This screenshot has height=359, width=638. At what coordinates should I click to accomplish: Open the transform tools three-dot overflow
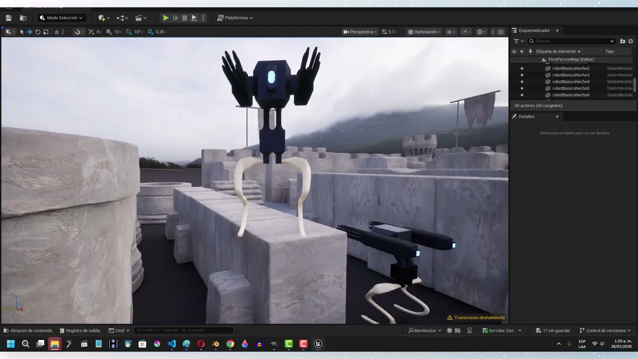[x=63, y=32]
